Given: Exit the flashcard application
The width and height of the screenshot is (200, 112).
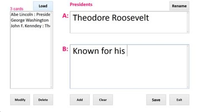Looking at the screenshot, I should (179, 100).
